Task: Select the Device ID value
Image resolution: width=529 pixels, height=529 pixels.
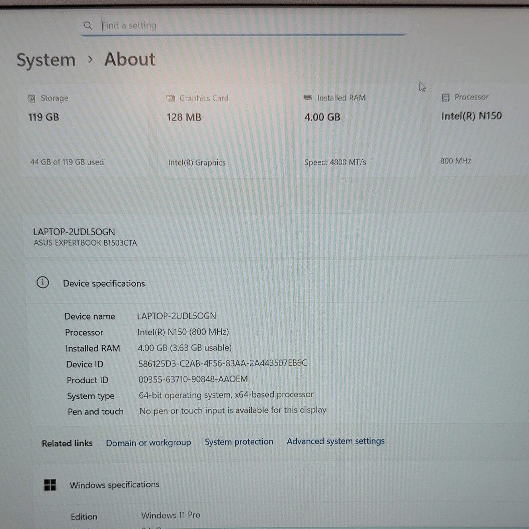Action: tap(223, 363)
